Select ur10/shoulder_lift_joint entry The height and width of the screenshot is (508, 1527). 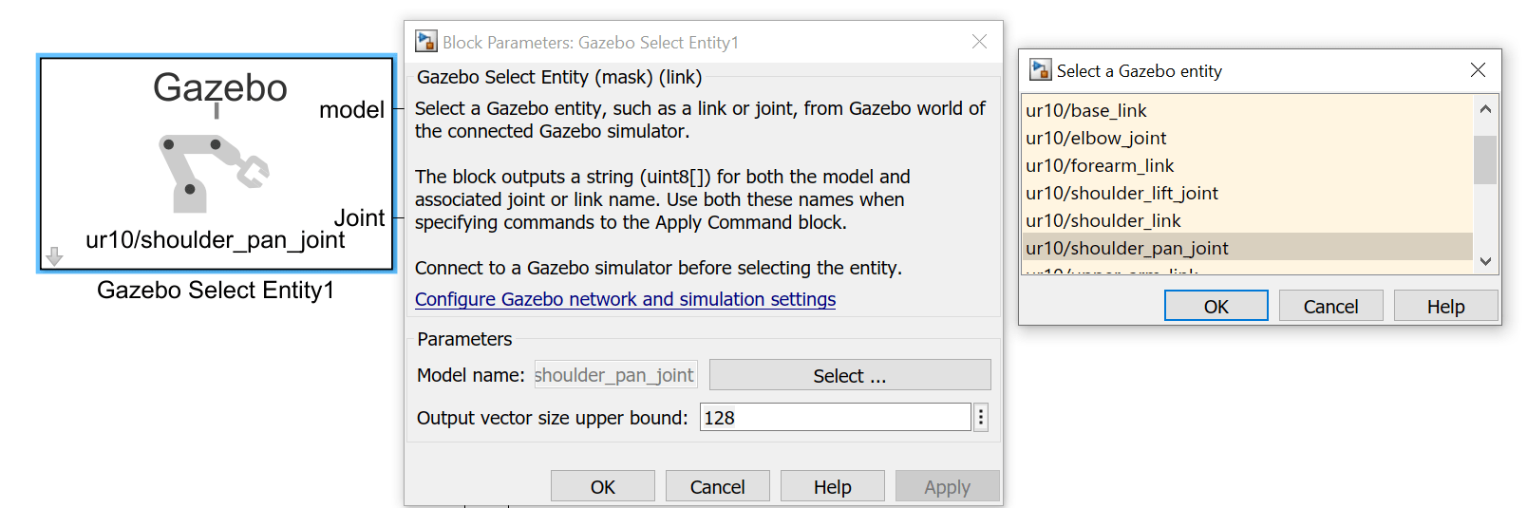(1122, 194)
